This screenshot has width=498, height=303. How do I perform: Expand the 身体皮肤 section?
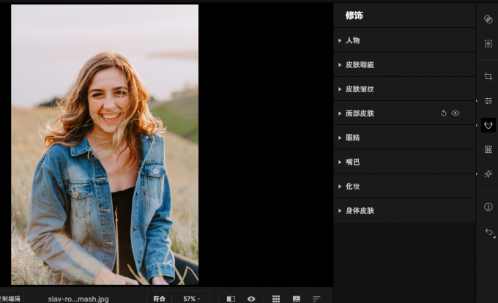[x=404, y=211]
